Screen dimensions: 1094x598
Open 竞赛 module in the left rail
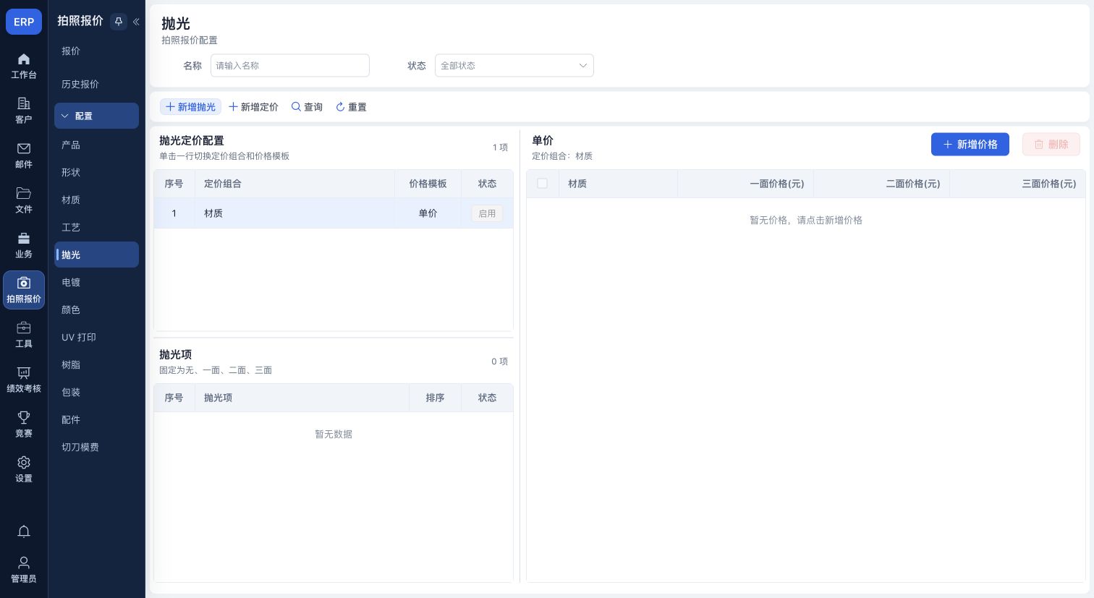click(24, 424)
